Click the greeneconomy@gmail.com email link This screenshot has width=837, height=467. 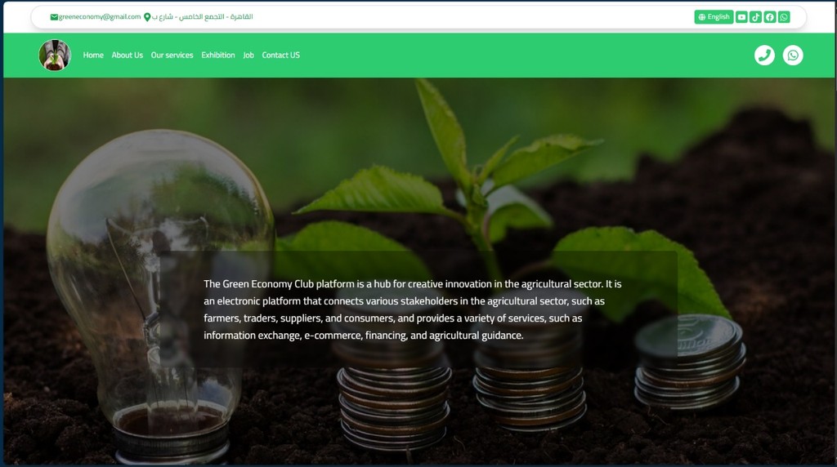coord(99,16)
